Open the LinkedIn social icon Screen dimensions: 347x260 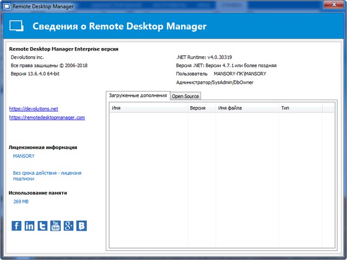(30, 226)
